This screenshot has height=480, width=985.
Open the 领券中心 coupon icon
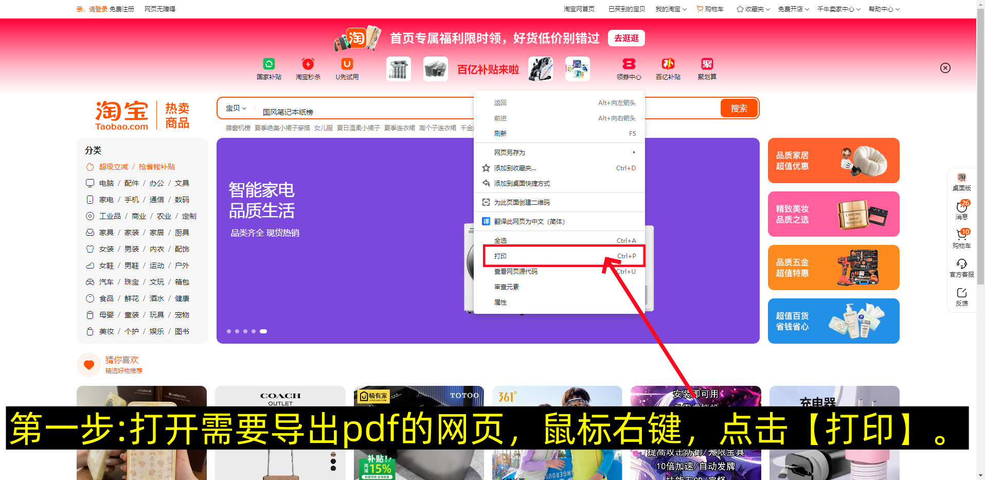pyautogui.click(x=629, y=64)
